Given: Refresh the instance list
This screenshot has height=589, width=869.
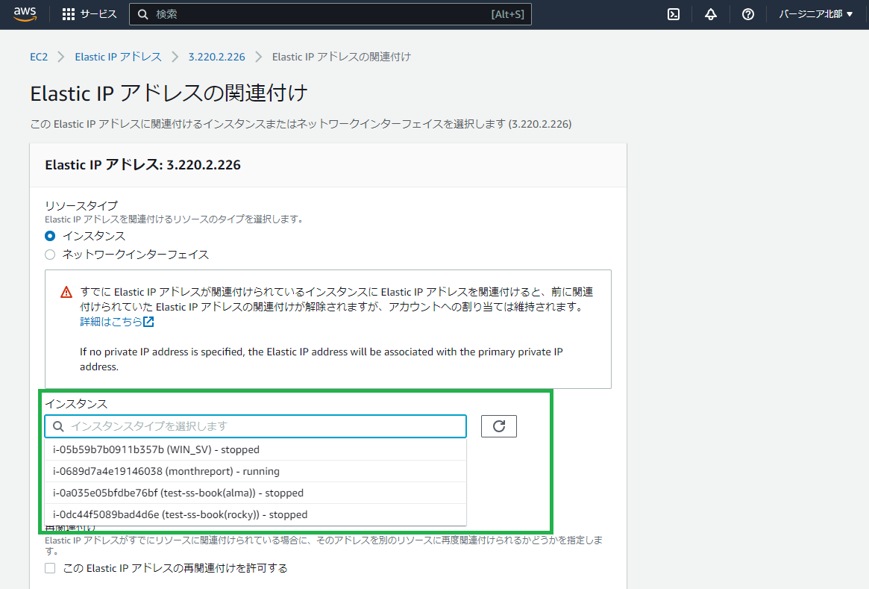Looking at the screenshot, I should pyautogui.click(x=498, y=426).
